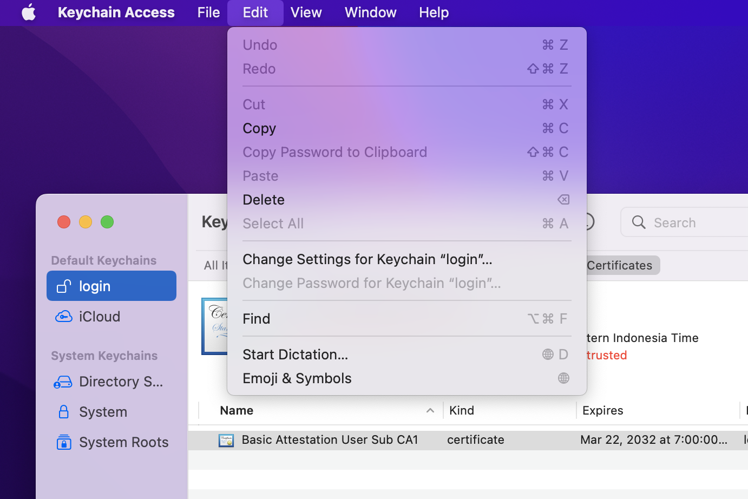Select the System Roots keychain

click(111, 442)
